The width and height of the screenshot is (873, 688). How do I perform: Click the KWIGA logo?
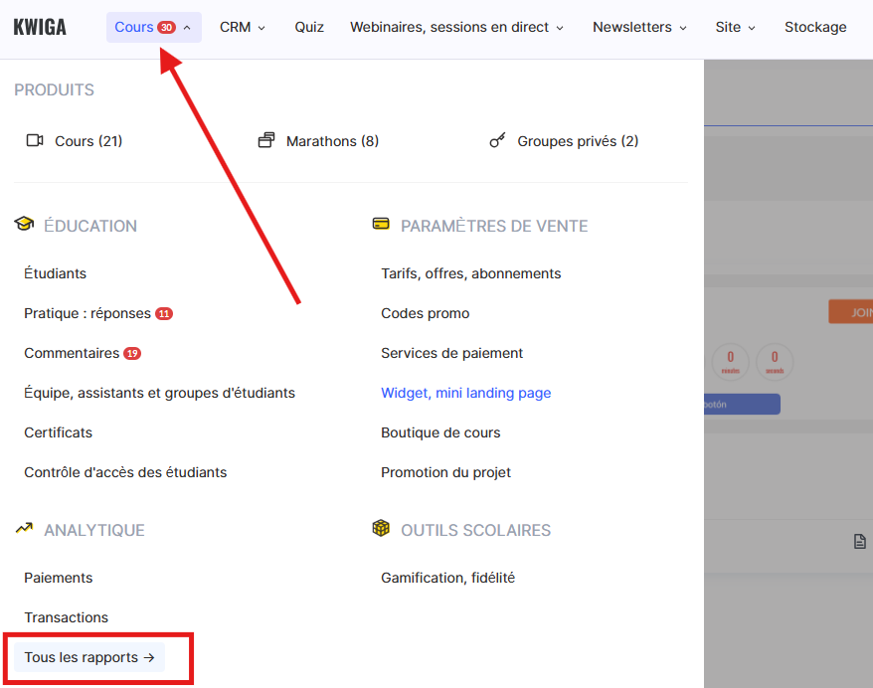(40, 27)
